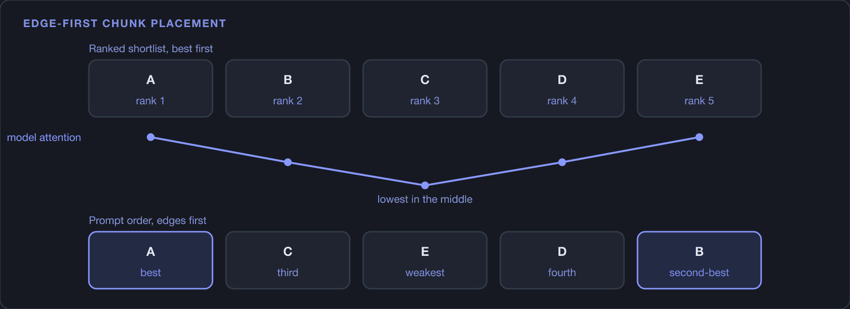This screenshot has height=309, width=850.
Task: Click the E weakest prompt card
Action: [425, 260]
